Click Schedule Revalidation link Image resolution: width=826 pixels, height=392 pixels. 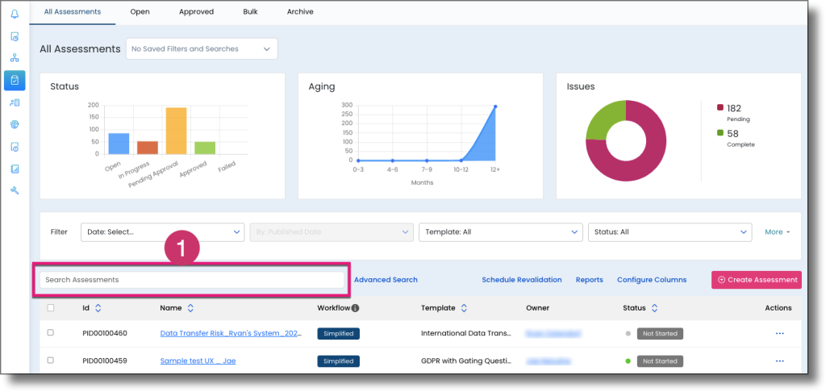(x=522, y=280)
